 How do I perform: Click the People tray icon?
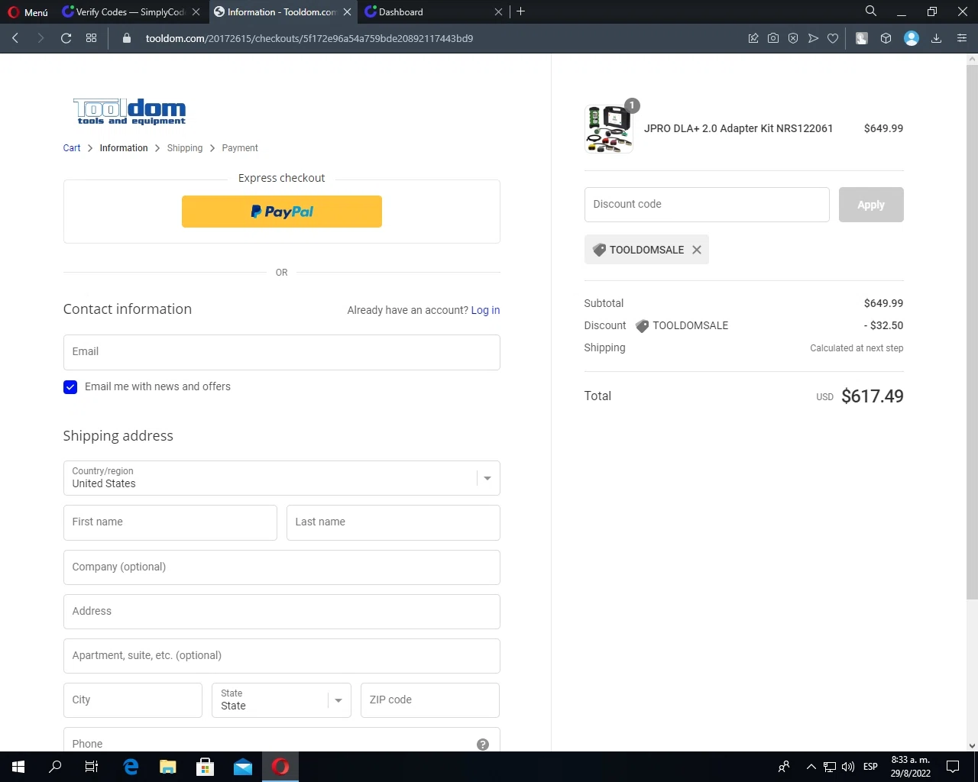pyautogui.click(x=784, y=767)
